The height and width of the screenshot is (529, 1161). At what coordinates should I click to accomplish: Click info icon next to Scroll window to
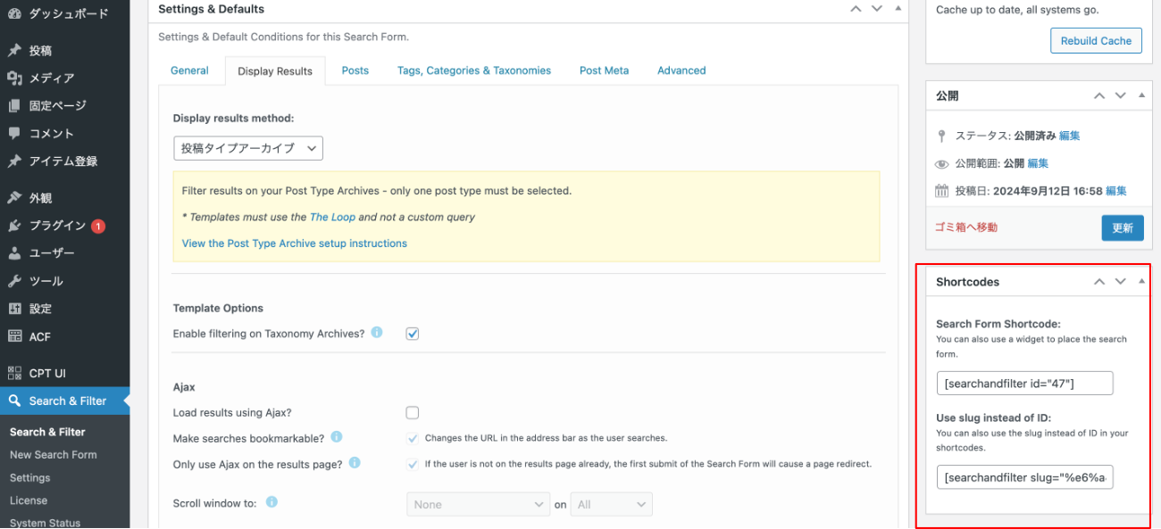(x=271, y=502)
